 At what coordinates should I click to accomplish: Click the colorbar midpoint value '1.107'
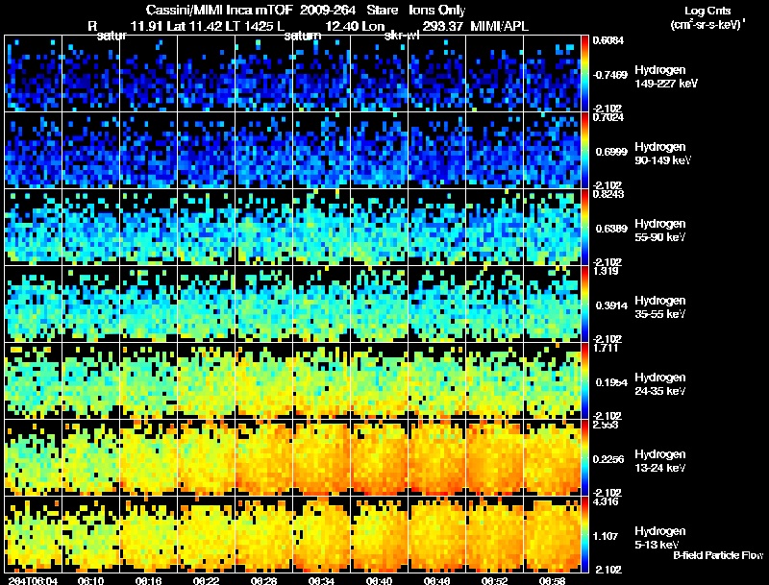[606, 536]
